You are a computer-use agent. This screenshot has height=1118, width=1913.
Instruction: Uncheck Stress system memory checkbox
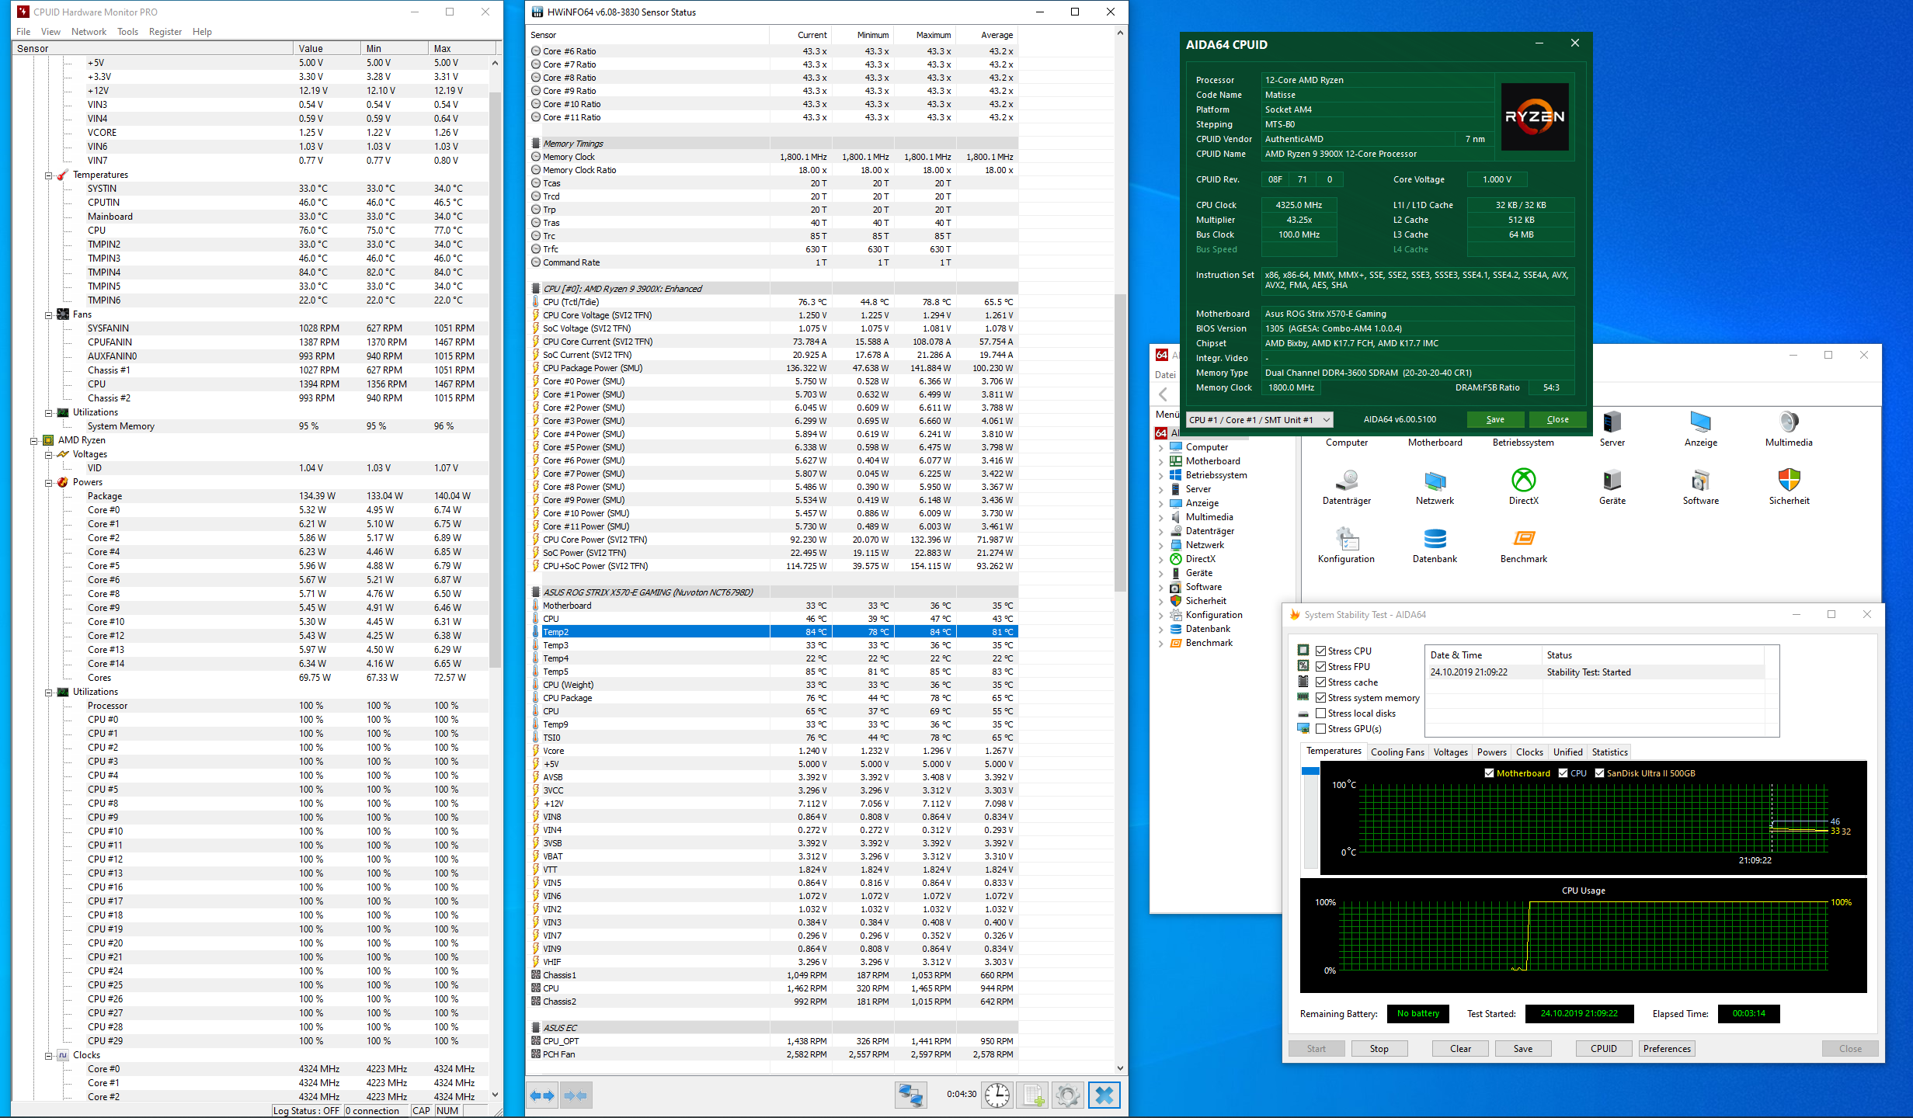coord(1320,697)
